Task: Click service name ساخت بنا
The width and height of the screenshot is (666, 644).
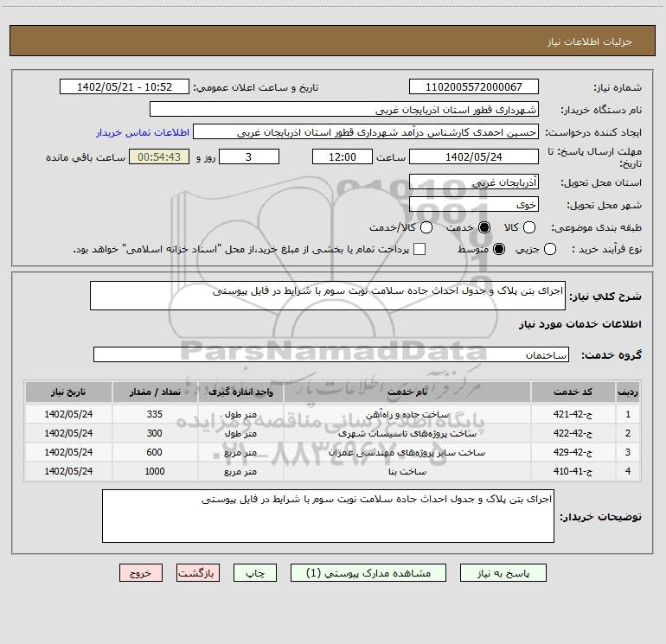Action: tap(407, 472)
